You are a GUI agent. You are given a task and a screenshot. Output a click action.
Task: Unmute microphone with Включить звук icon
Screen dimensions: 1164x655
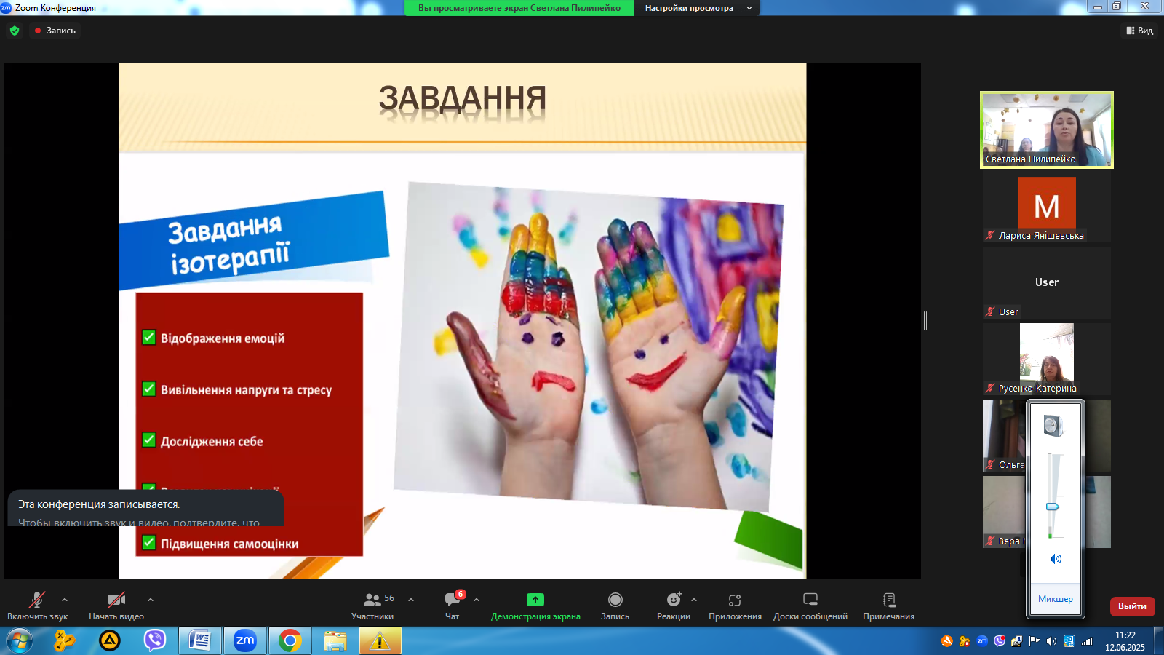point(37,600)
